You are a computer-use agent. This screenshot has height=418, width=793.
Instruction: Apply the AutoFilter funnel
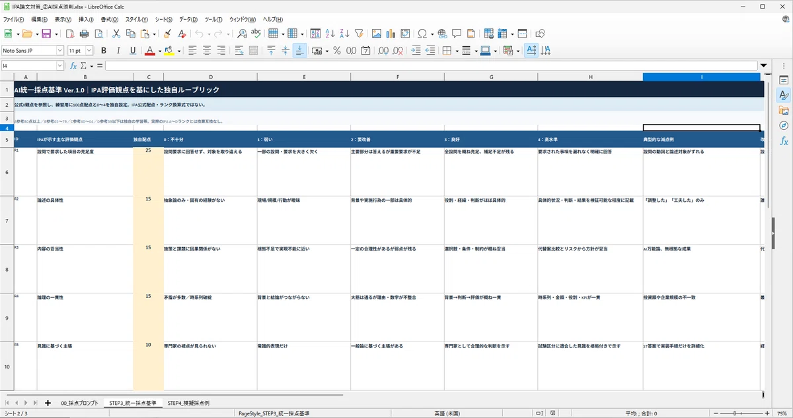pyautogui.click(x=359, y=34)
